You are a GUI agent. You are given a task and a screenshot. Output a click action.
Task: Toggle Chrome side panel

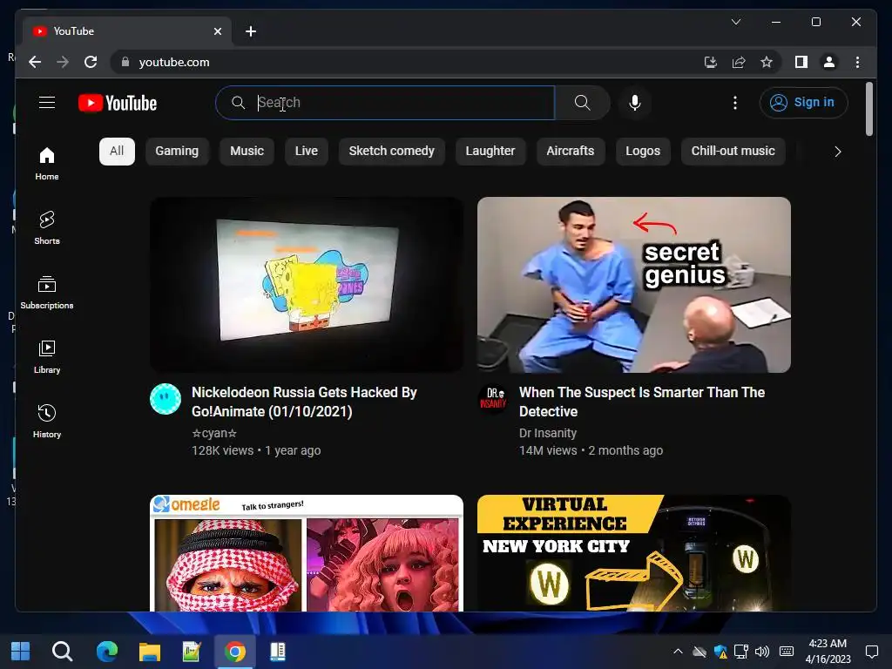point(801,62)
